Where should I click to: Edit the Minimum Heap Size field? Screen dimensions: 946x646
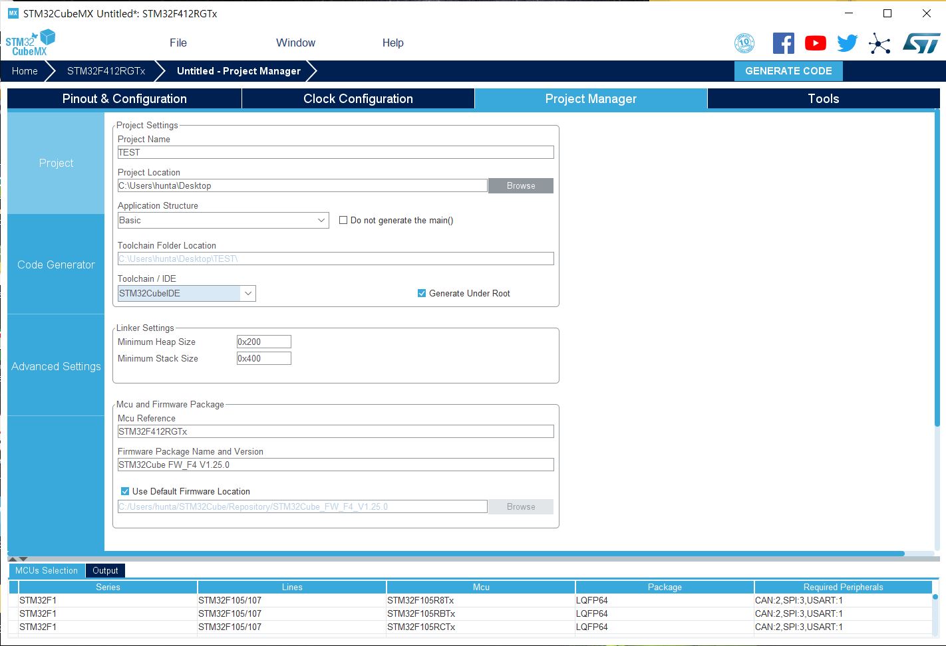click(263, 342)
